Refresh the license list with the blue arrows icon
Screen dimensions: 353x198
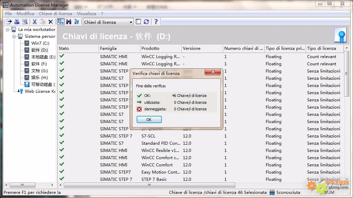(146, 22)
